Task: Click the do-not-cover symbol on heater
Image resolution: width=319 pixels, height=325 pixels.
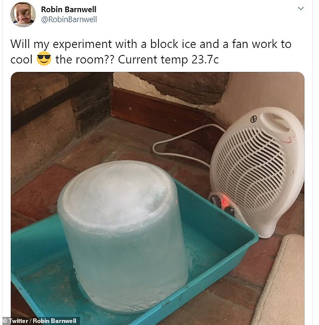Action: click(254, 119)
